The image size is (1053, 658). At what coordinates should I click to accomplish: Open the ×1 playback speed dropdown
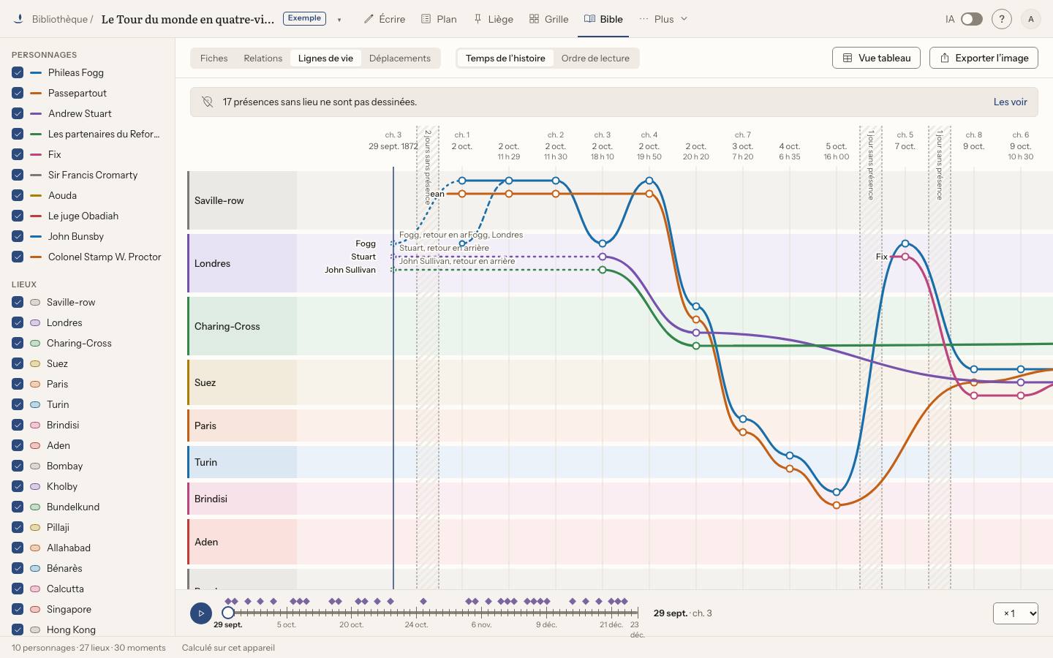pyautogui.click(x=1016, y=613)
